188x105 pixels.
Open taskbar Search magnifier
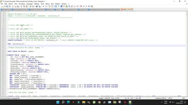[x=63, y=102]
